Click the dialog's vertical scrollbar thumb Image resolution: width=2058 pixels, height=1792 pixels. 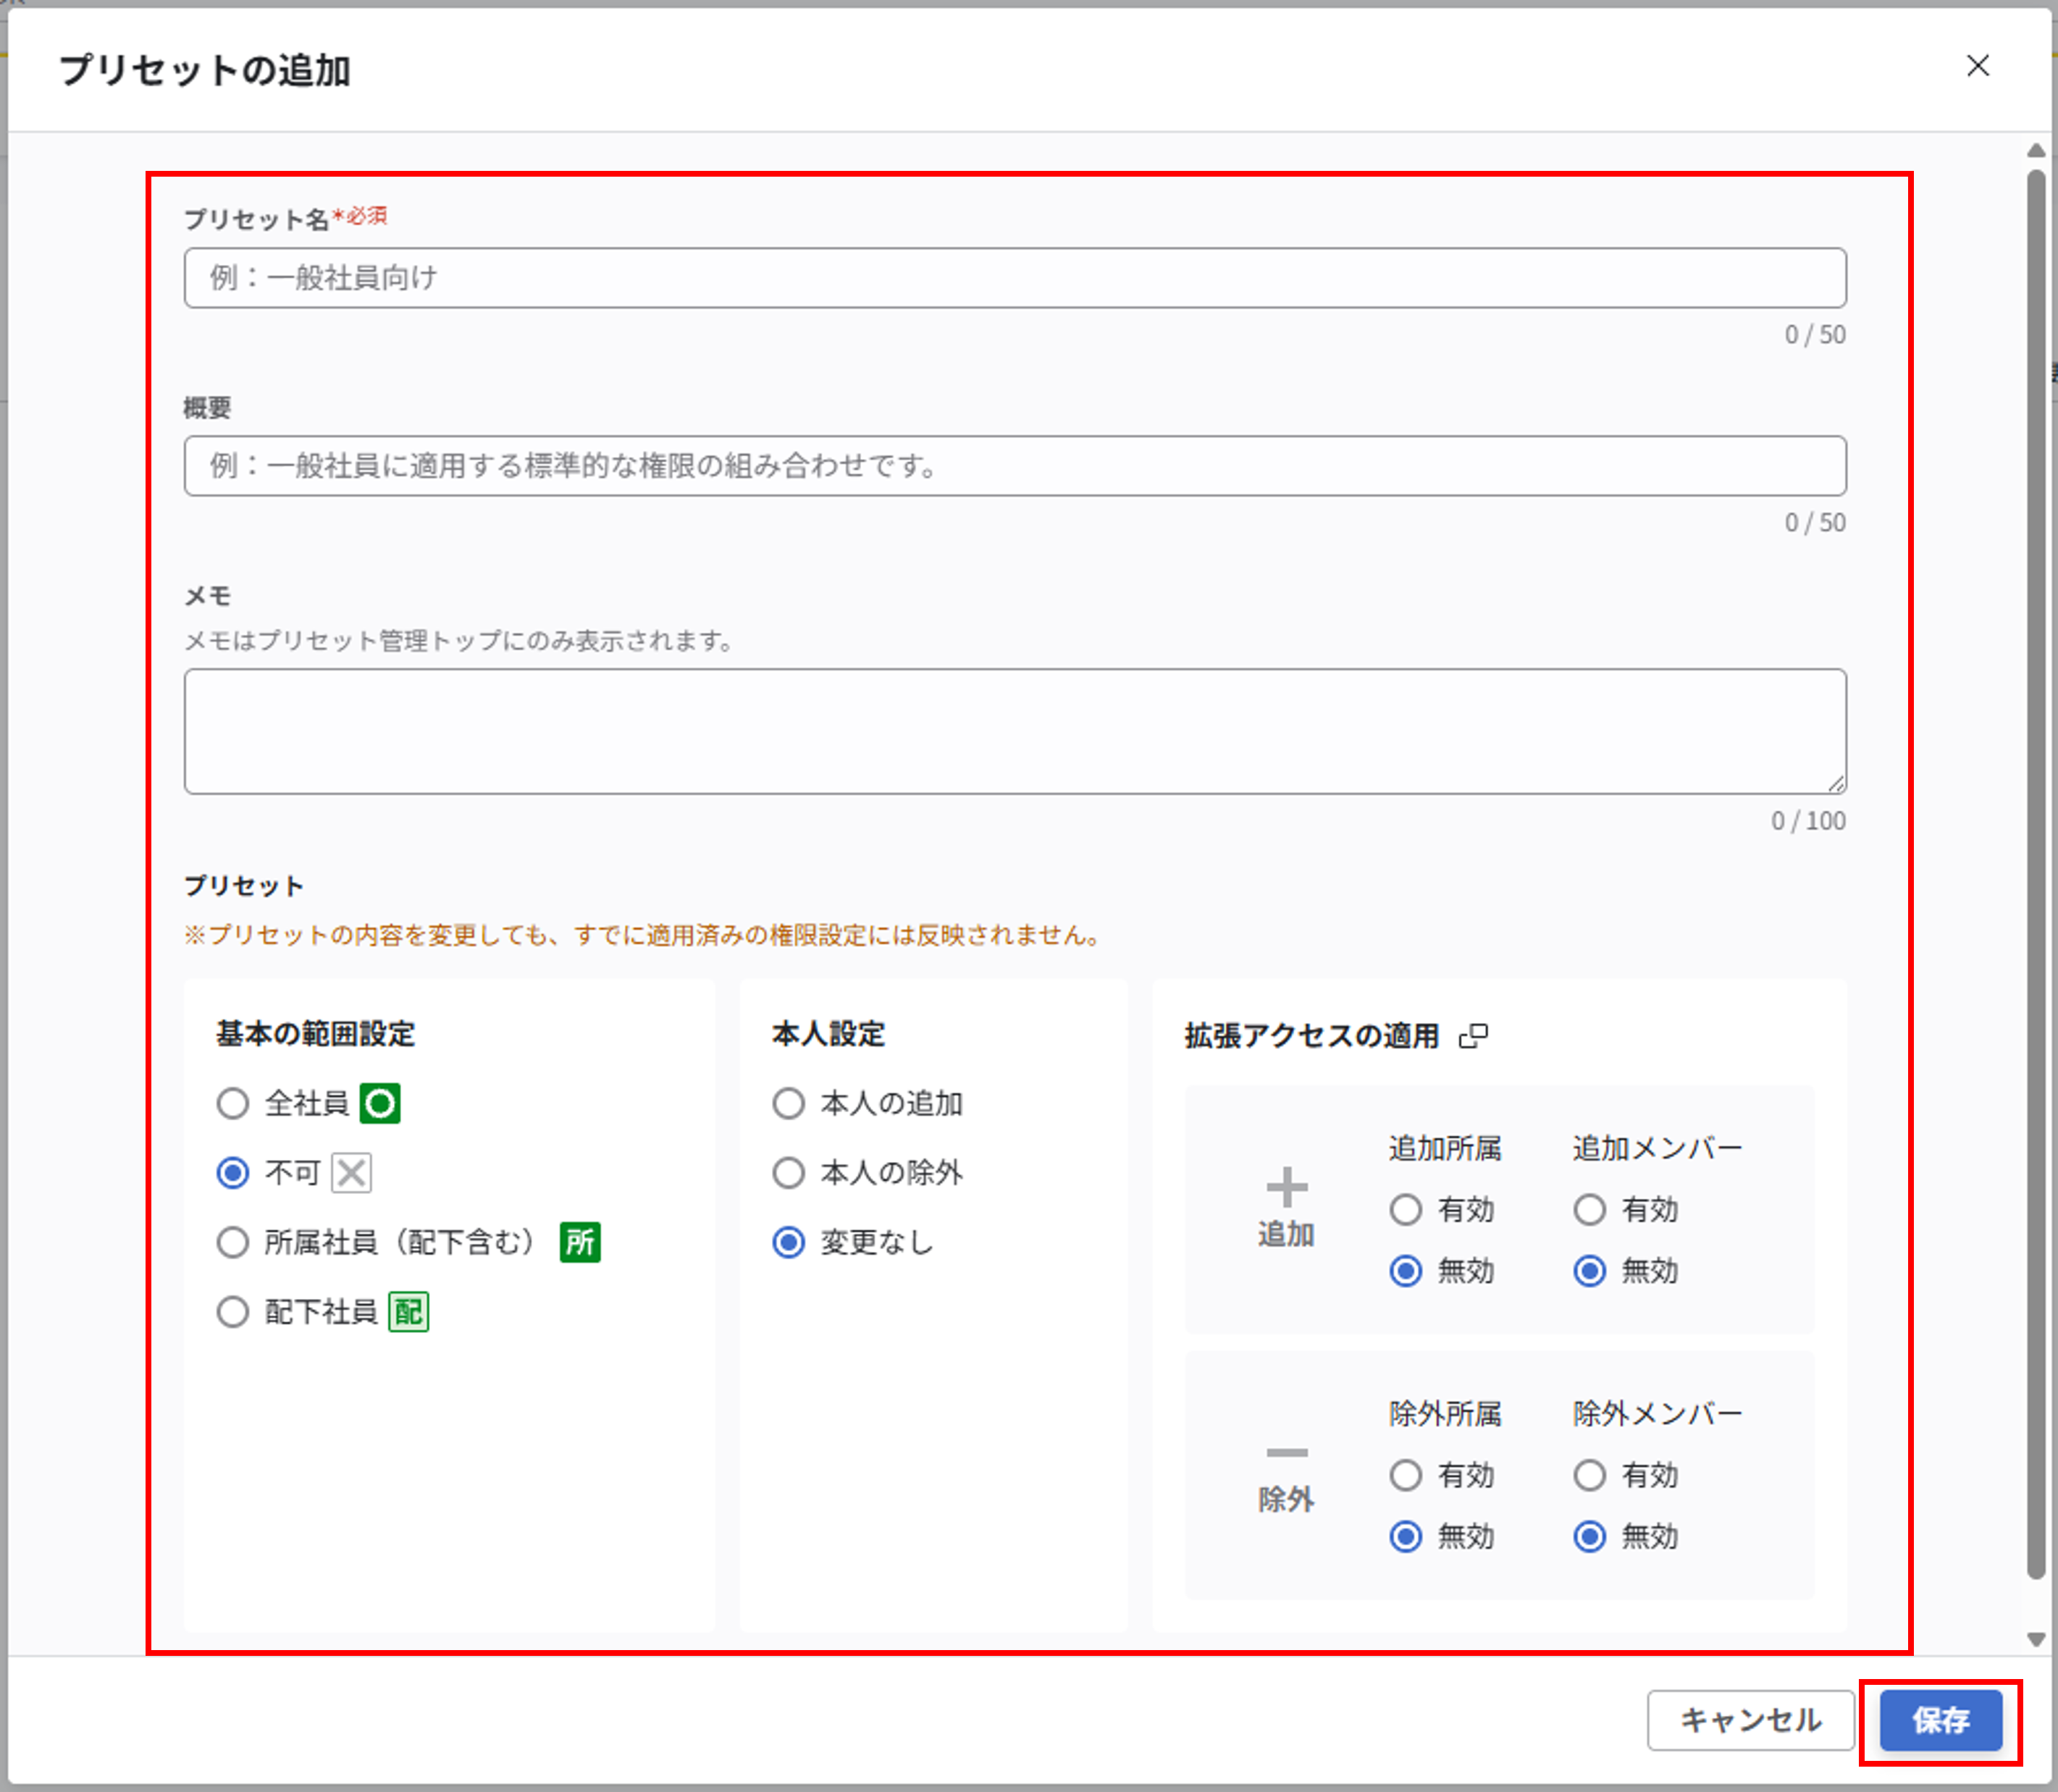[x=2036, y=875]
